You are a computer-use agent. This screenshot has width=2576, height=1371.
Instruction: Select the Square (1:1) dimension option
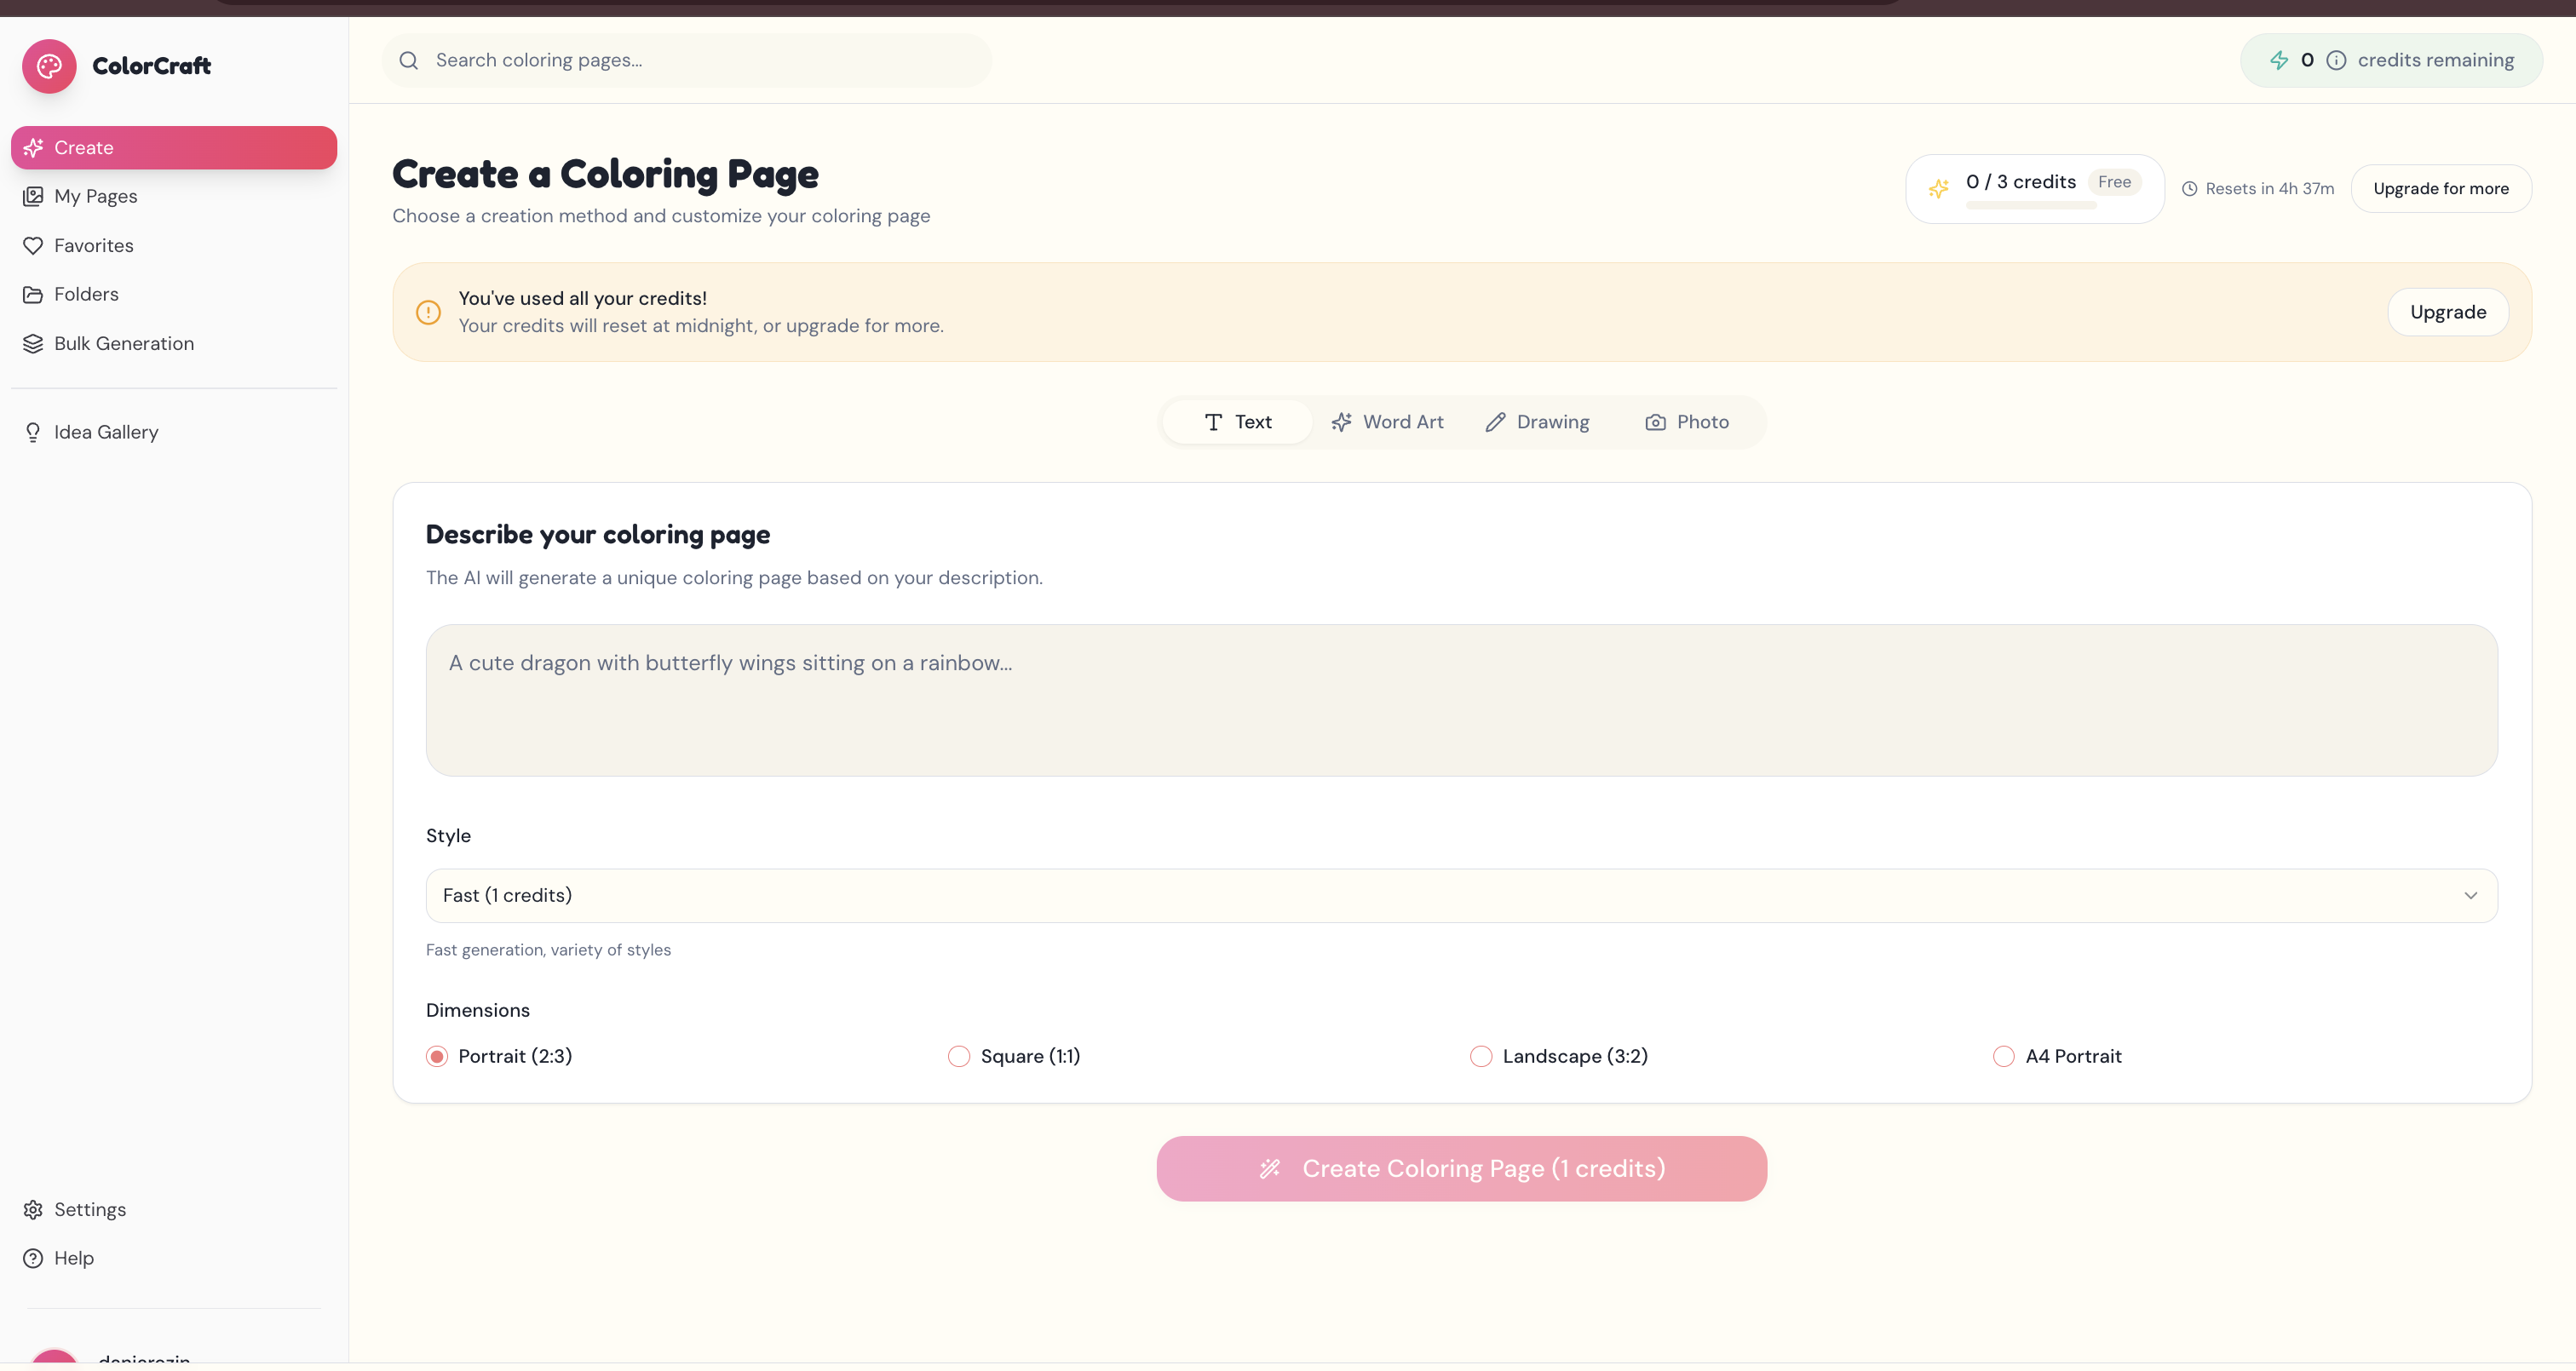point(959,1056)
